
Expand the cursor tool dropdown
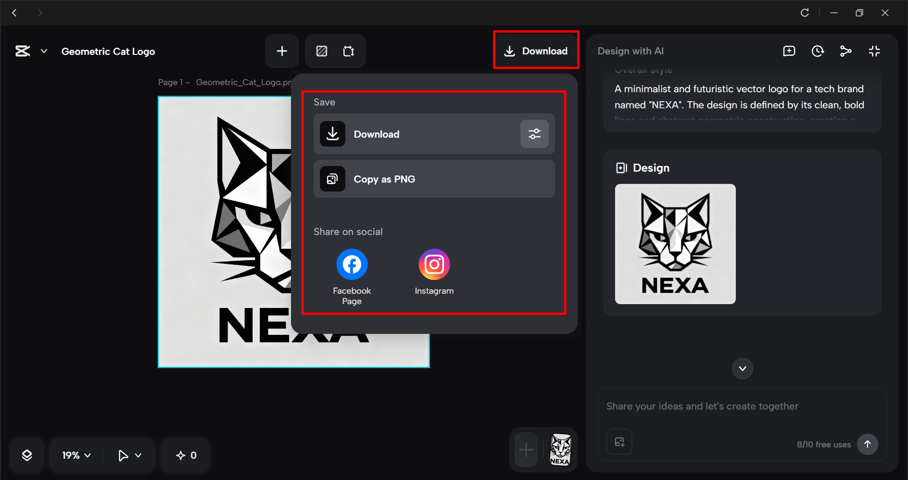click(x=128, y=455)
